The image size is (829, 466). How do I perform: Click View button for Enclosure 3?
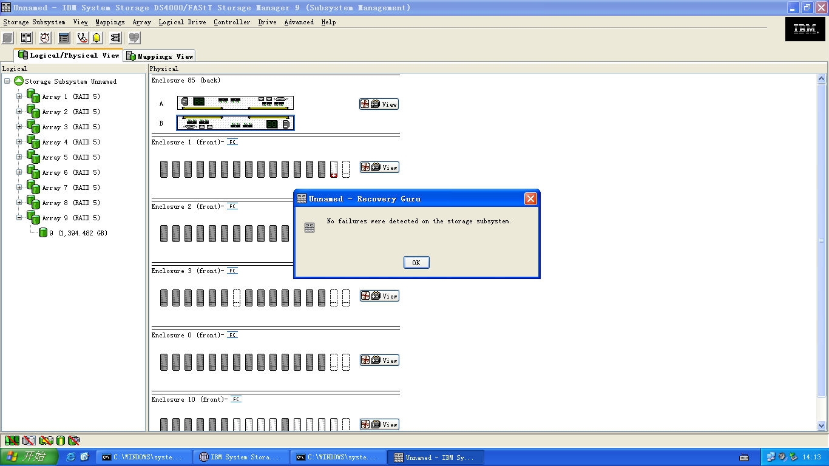(379, 296)
